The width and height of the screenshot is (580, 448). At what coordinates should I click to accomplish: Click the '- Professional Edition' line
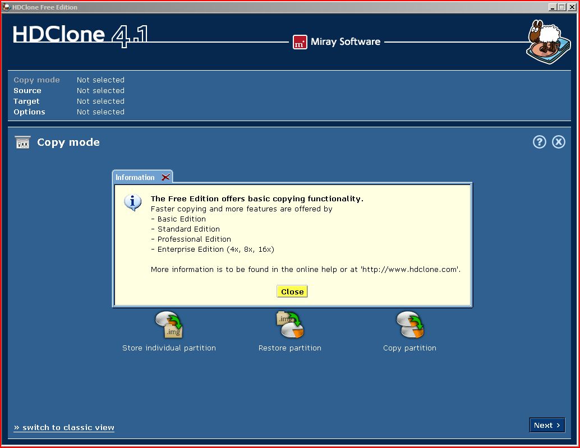[x=191, y=239]
